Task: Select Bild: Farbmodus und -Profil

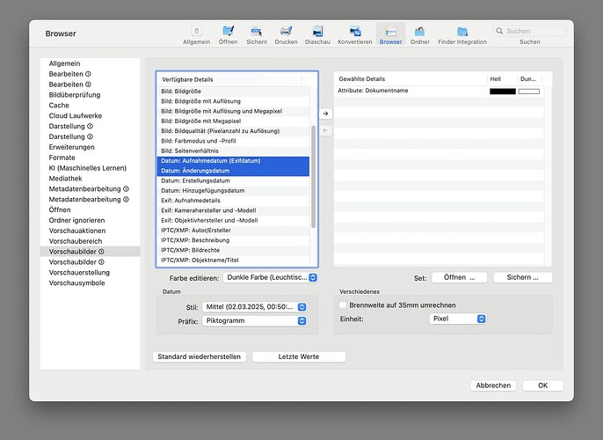Action: pyautogui.click(x=233, y=141)
